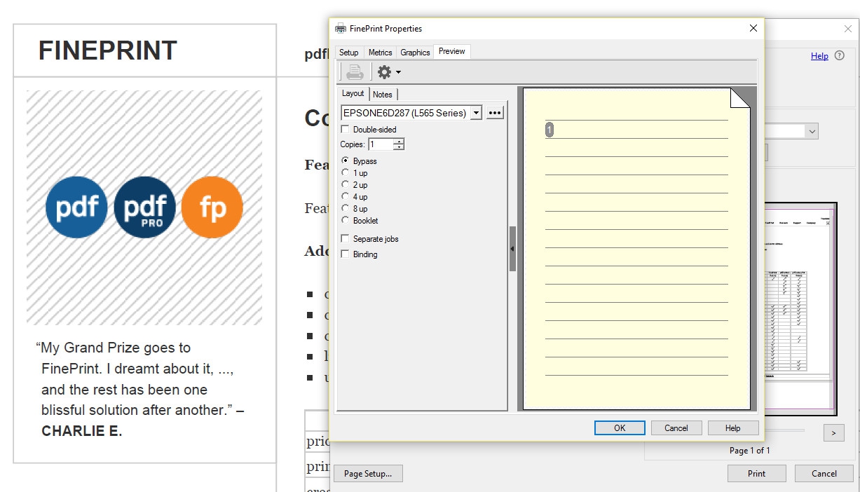860x492 pixels.
Task: Click the Page 1 of 1 label
Action: tap(749, 451)
